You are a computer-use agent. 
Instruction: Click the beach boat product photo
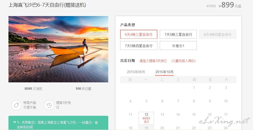click(58, 49)
